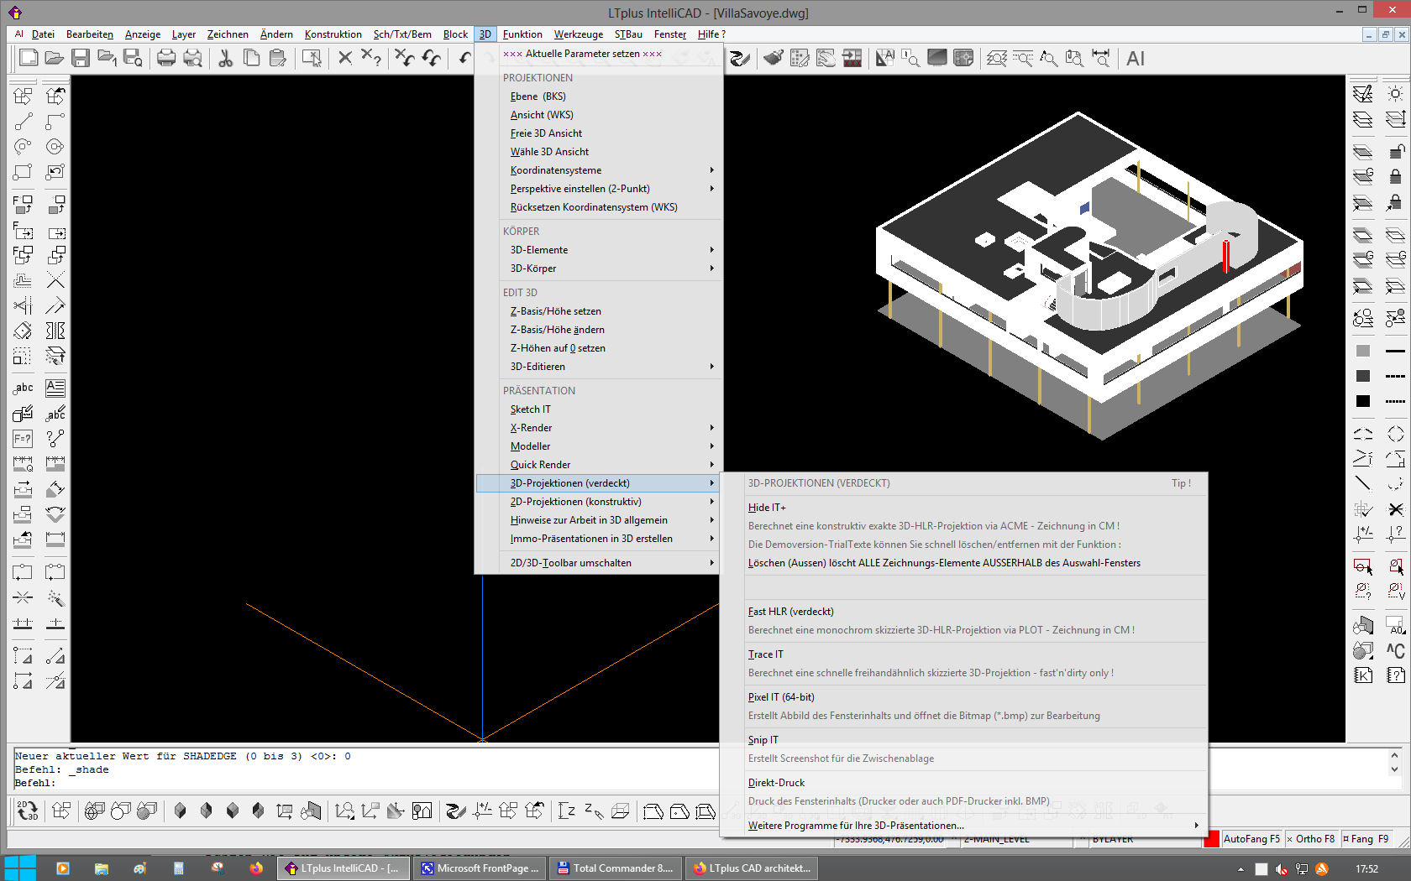
Task: Click the black swatch in the right toolbar
Action: tap(1363, 401)
